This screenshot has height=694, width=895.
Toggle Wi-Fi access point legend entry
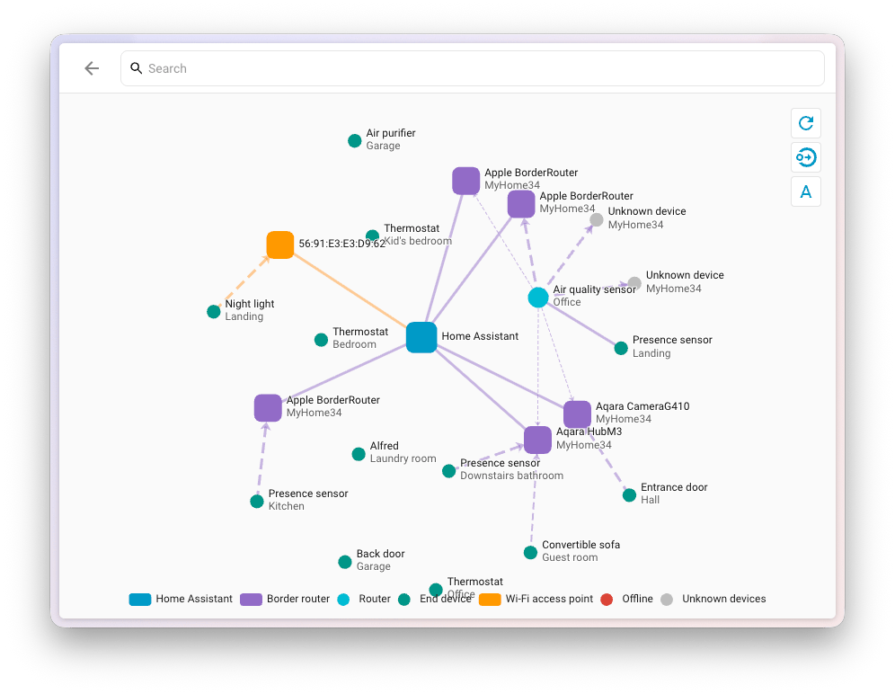pos(536,599)
